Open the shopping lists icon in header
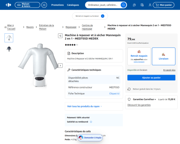Screen dimensions: 180x144 142,5
